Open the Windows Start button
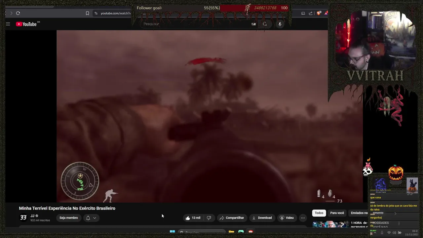 point(172,232)
